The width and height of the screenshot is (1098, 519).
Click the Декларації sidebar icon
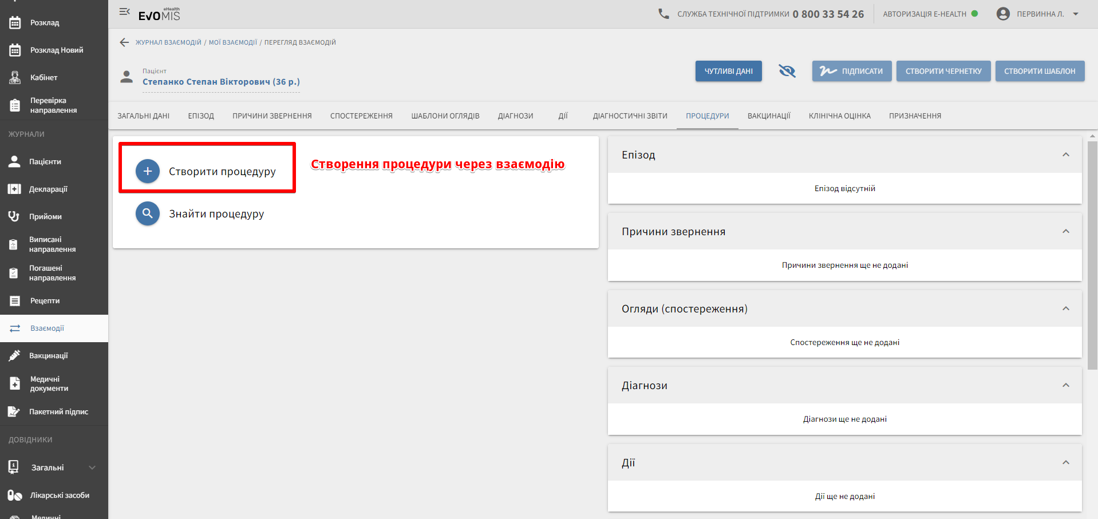[14, 189]
